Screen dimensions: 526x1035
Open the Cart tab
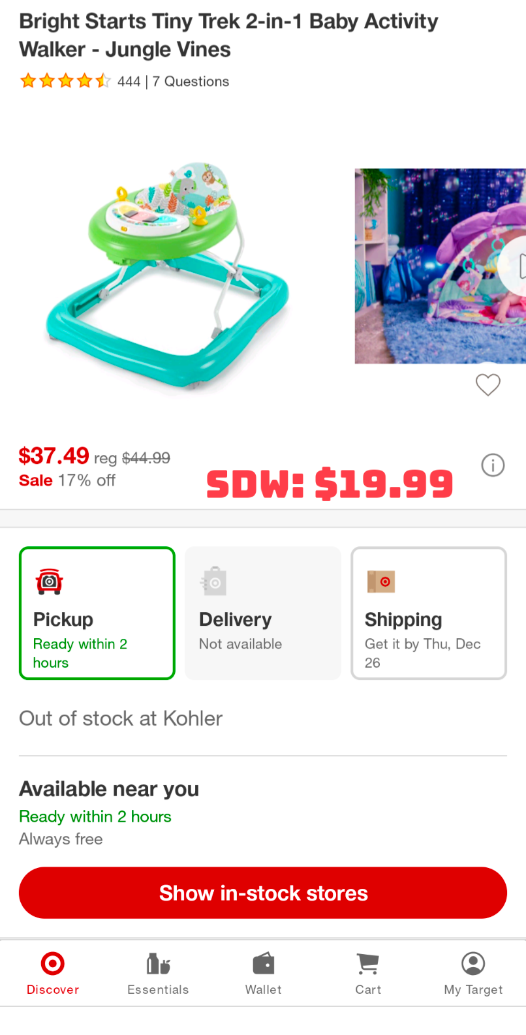[x=368, y=972]
